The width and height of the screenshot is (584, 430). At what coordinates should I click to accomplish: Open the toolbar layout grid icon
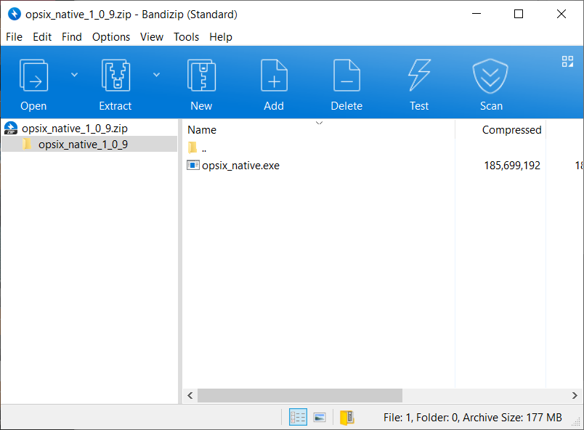[567, 62]
